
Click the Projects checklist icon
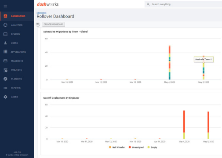click(5, 70)
